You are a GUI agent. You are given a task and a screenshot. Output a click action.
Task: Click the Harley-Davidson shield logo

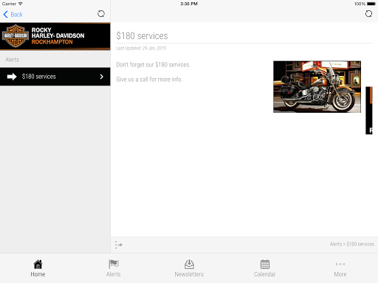tap(16, 36)
